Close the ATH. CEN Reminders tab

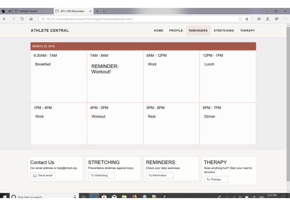tap(90, 11)
